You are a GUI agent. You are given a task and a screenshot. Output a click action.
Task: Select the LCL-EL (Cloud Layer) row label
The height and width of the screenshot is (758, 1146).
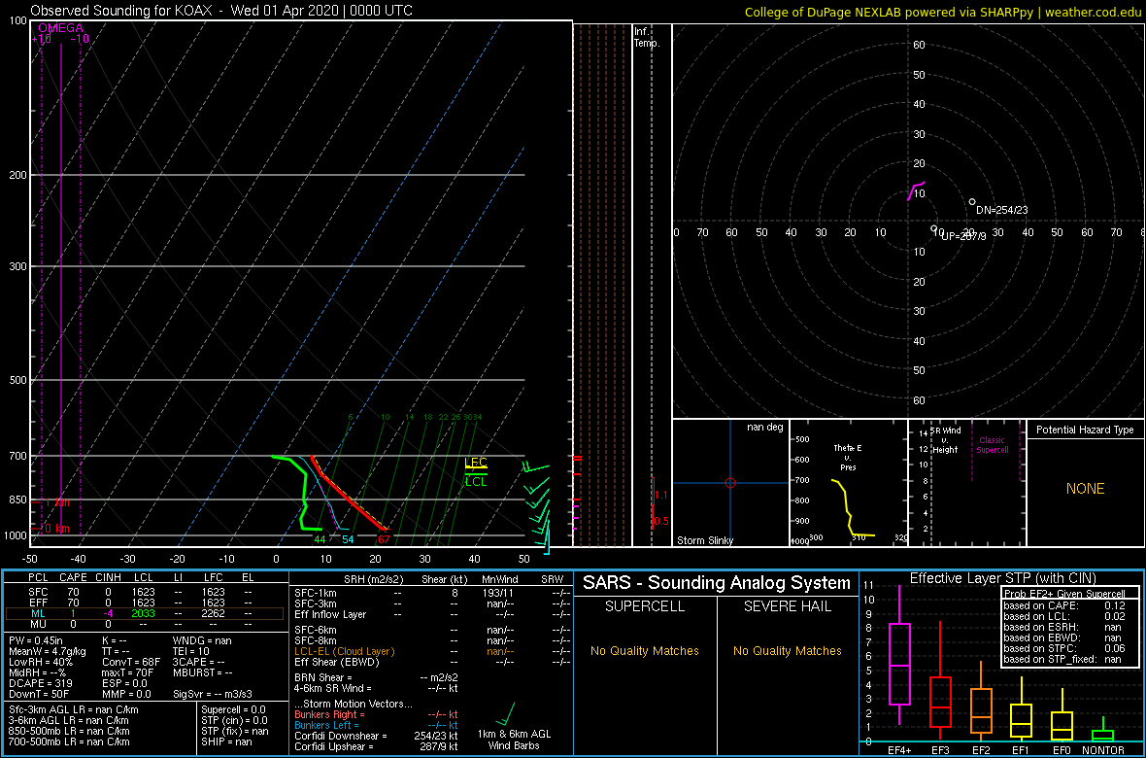[344, 651]
